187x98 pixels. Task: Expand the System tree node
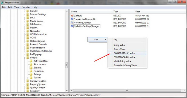tap(28, 78)
